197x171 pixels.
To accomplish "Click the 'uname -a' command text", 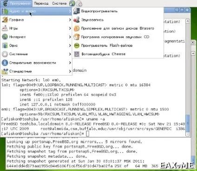I will pos(96,119).
